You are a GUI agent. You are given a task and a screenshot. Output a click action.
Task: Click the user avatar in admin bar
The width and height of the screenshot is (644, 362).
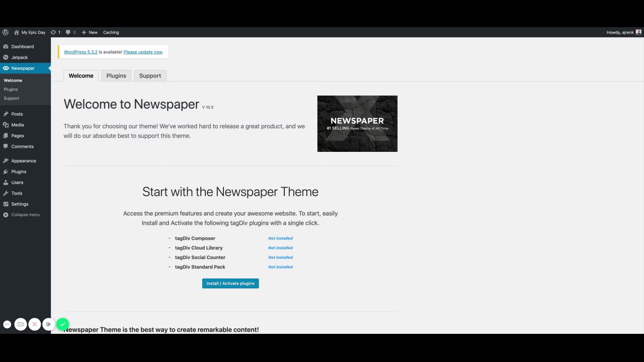click(638, 32)
